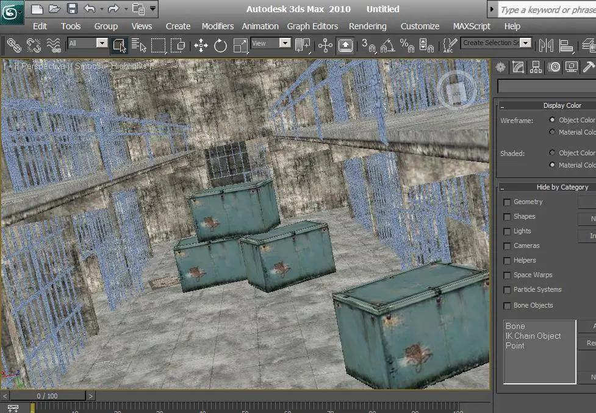
Task: Switch to the Hierarchy command panel
Action: [536, 67]
